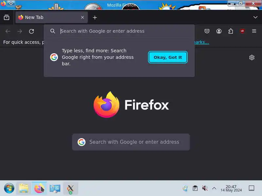Open the X tools taskbar icon
The width and height of the screenshot is (262, 196).
click(x=70, y=189)
